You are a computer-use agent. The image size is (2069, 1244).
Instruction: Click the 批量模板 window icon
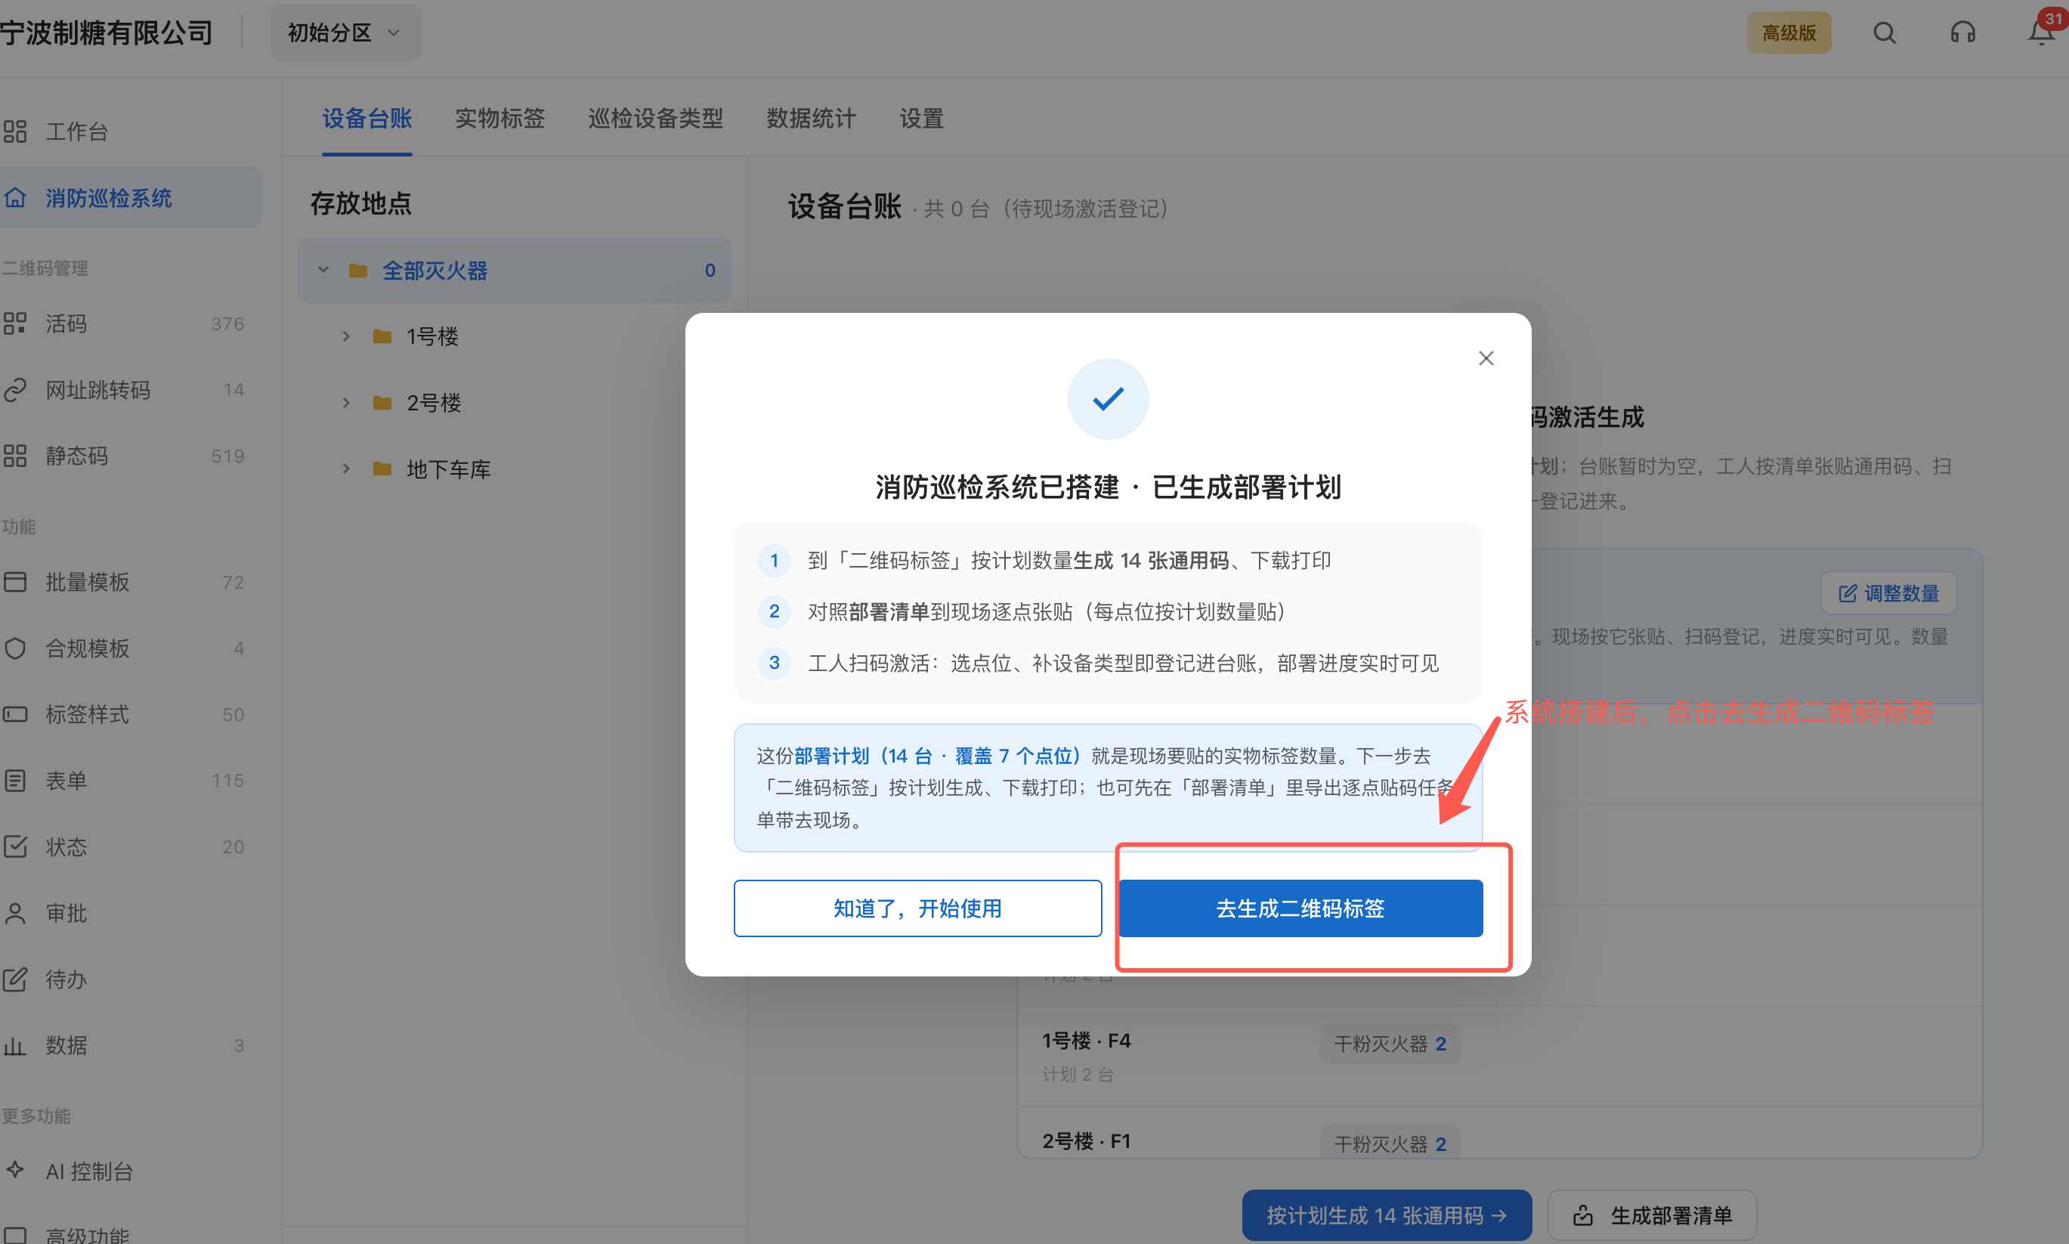pos(15,582)
